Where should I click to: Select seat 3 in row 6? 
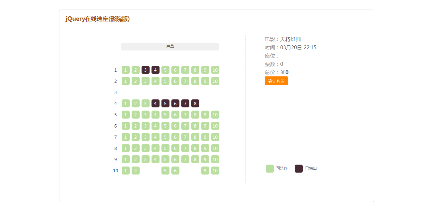pos(145,126)
